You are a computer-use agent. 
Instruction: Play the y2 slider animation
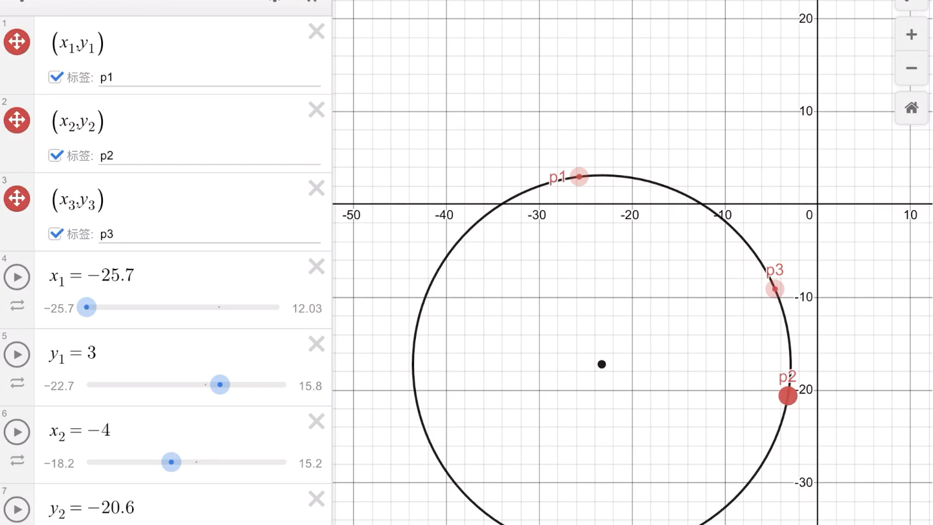(x=17, y=509)
